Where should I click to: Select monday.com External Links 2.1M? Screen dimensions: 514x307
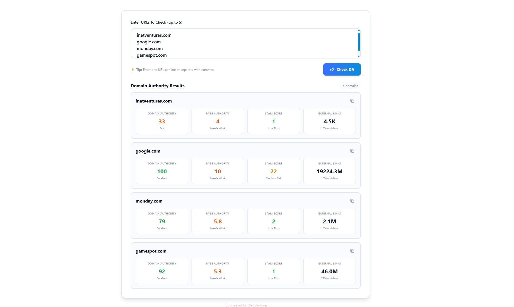pyautogui.click(x=329, y=221)
